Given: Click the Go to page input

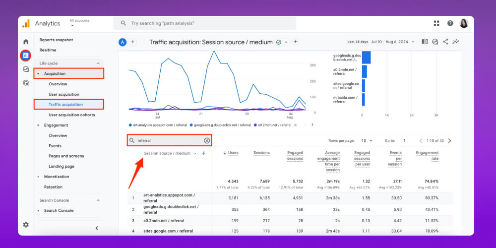Looking at the screenshot, I should coord(404,141).
